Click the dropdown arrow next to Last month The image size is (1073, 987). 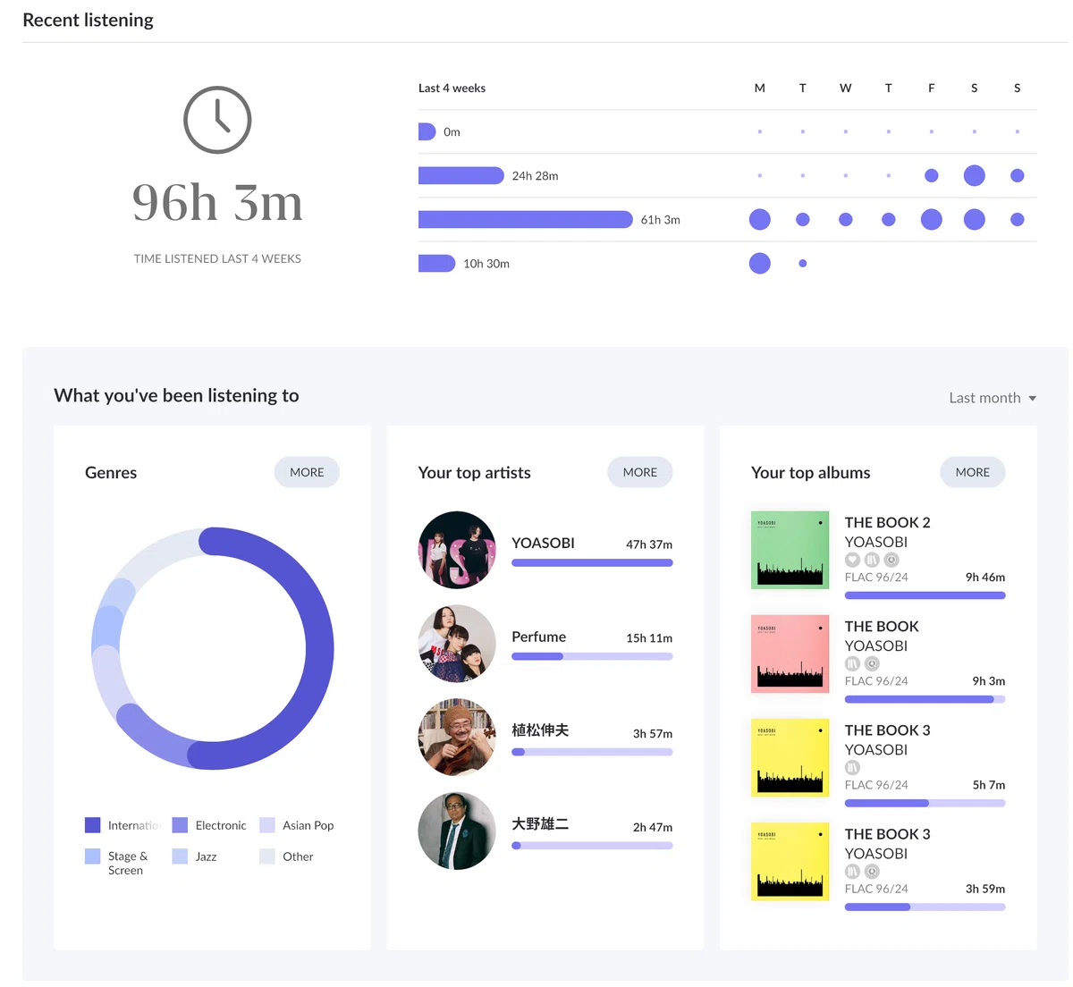coord(1032,399)
